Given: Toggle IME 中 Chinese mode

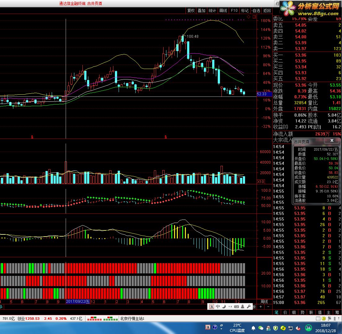Looking at the screenshot, I should click(218, 306).
